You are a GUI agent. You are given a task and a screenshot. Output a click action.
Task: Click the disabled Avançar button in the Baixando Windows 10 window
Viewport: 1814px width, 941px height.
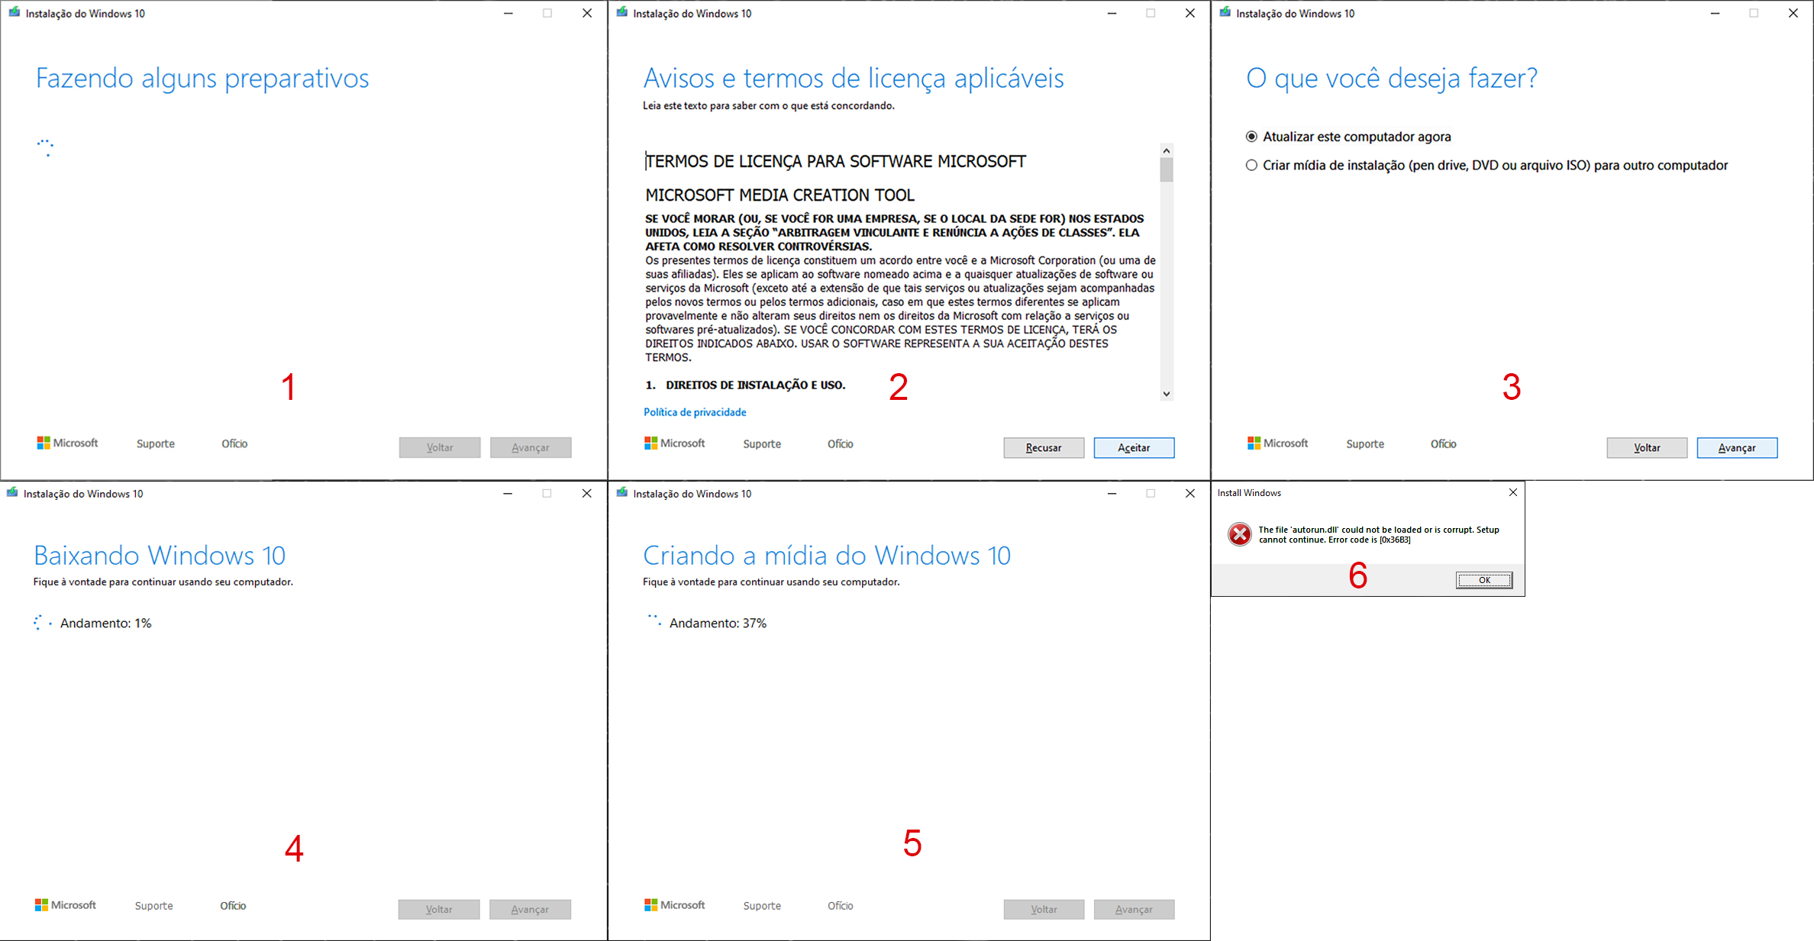coord(530,909)
